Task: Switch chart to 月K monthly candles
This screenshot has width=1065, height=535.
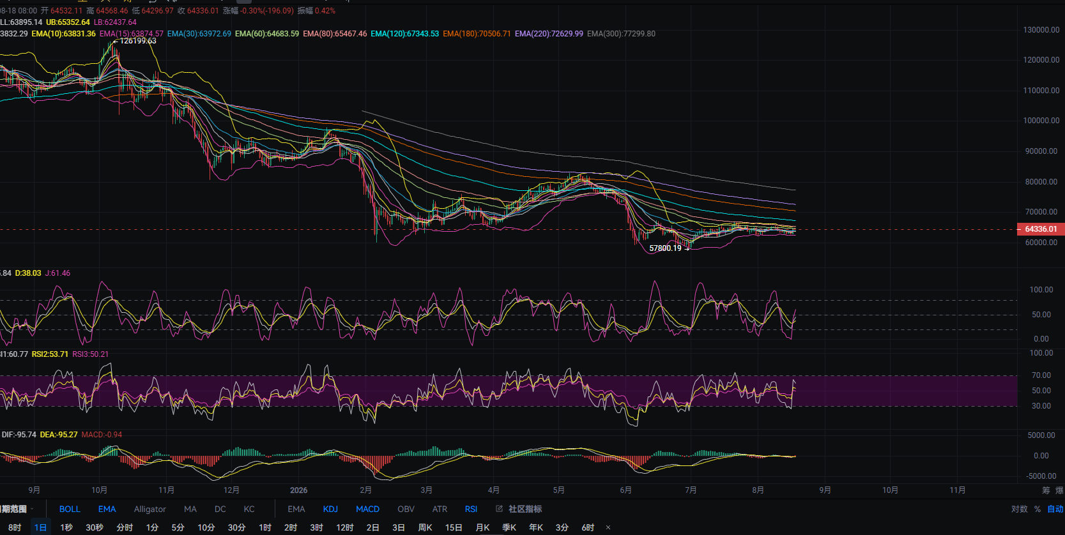Action: click(482, 527)
